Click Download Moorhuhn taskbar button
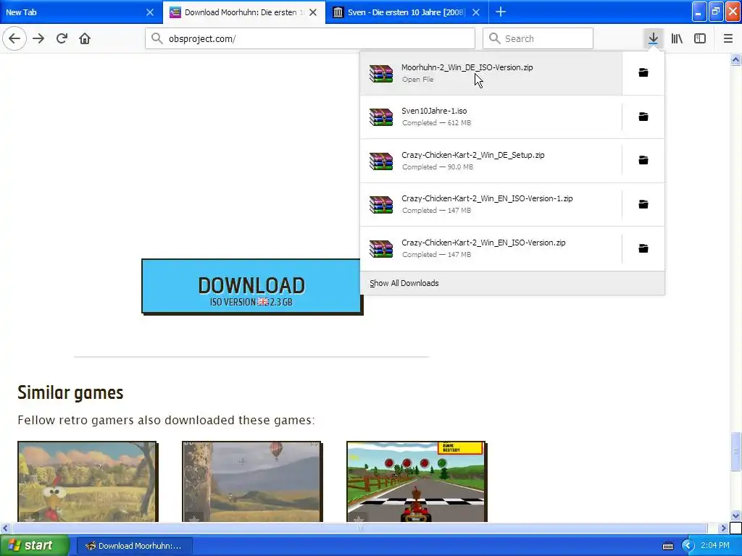Image resolution: width=742 pixels, height=556 pixels. point(134,546)
